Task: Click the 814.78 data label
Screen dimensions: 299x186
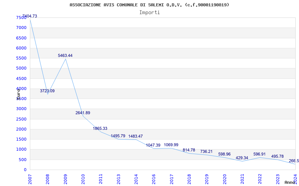Action: 189,150
